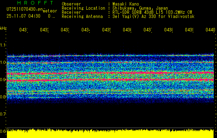This screenshot has width=217, height=138.
Task: Click observer name Masaki Kano
Action: point(126,4)
